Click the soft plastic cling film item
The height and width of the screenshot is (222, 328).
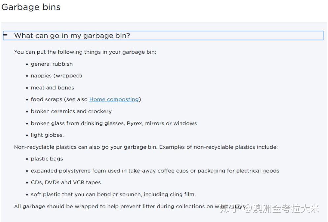point(113,195)
